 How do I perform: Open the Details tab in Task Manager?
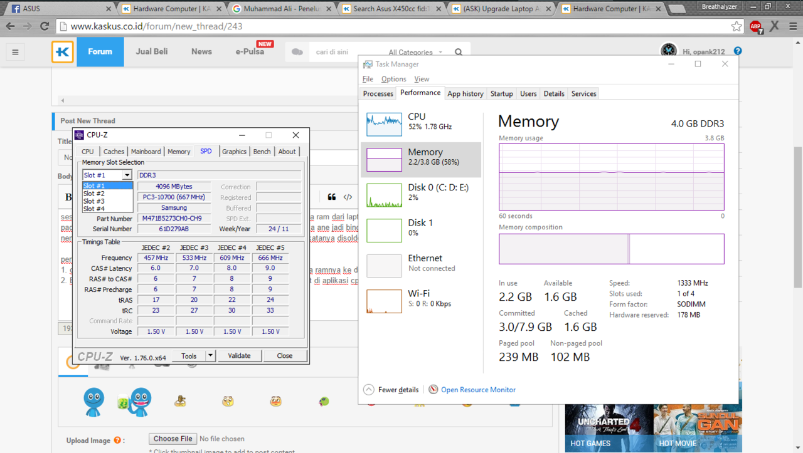tap(554, 94)
